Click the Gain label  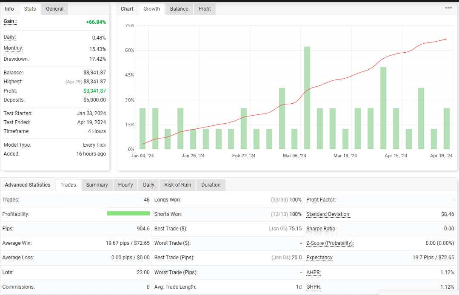[x=10, y=21]
